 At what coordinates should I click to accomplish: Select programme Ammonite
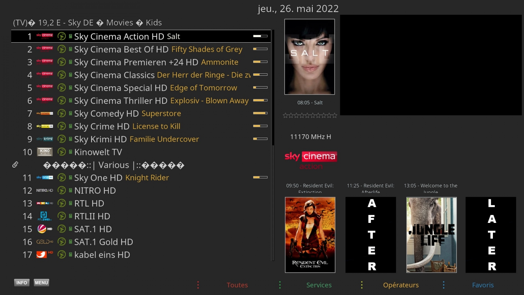(220, 62)
